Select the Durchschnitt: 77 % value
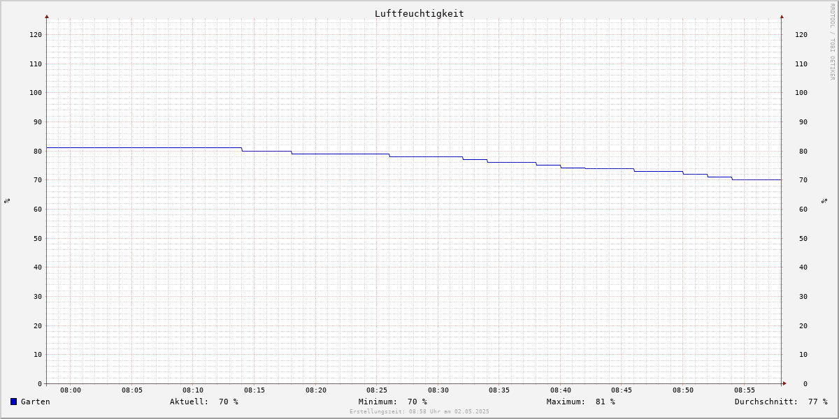Viewport: 839px width, 419px height. click(x=781, y=402)
